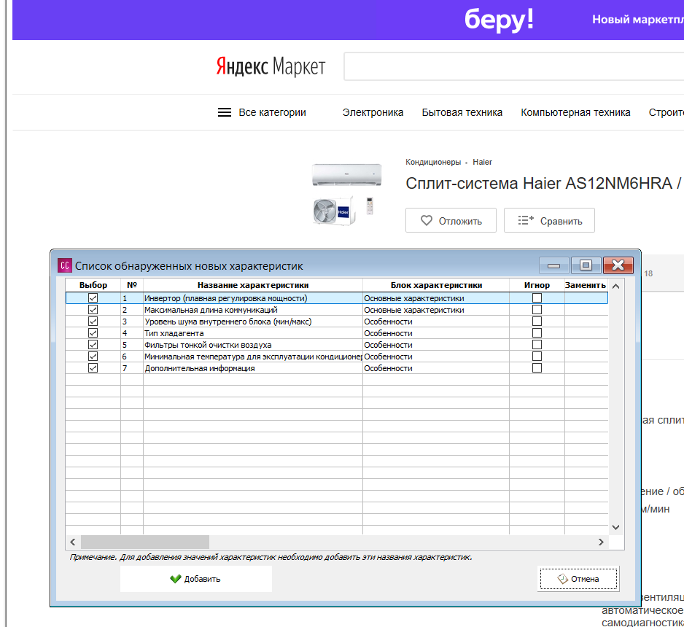Uncheck Выбор for Максимальная длина коммуникаций
Viewport: 684px width, 627px height.
click(93, 310)
